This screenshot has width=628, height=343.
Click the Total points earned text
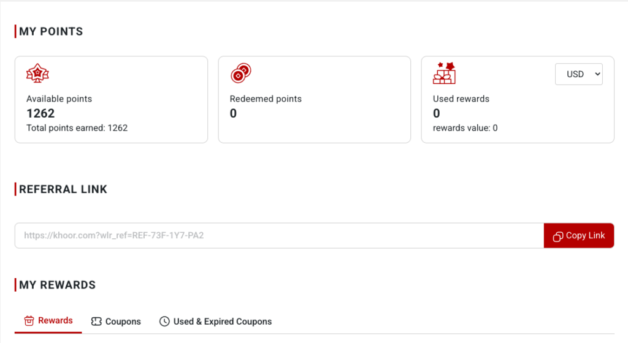(x=77, y=128)
